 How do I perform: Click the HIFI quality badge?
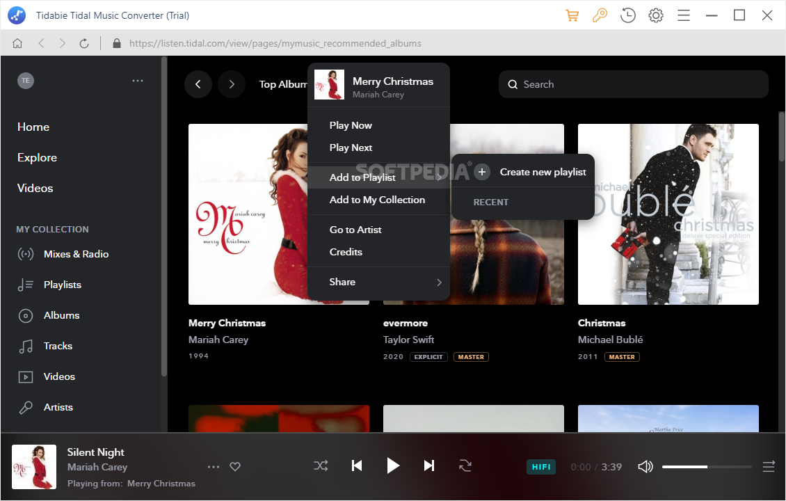pos(541,467)
